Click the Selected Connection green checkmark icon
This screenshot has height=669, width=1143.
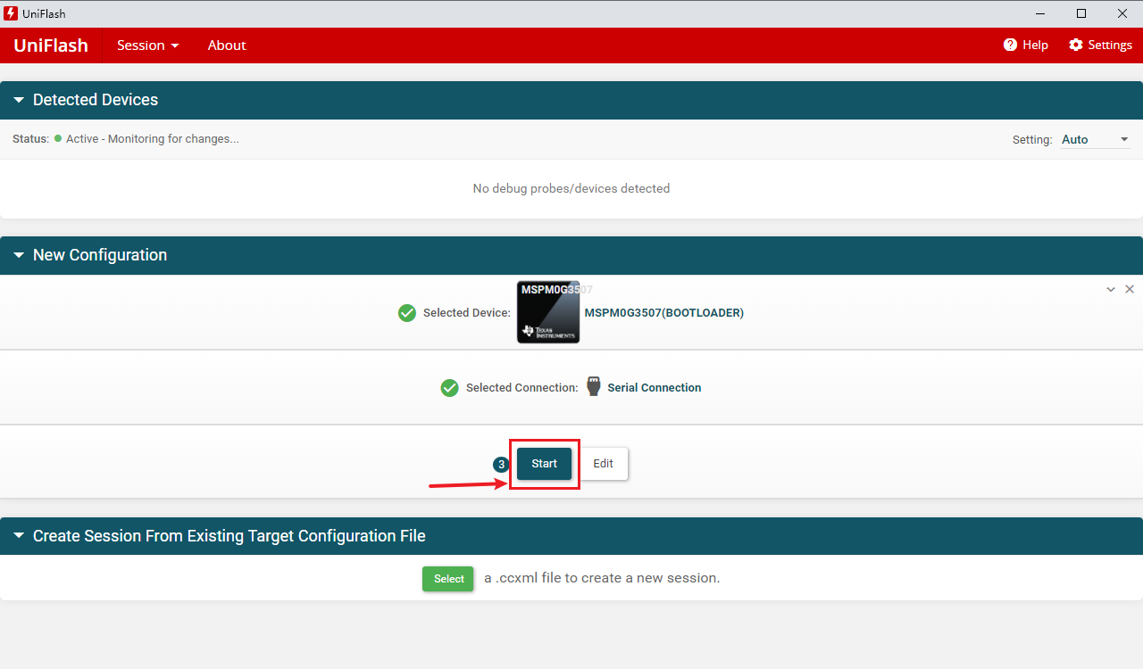(450, 388)
